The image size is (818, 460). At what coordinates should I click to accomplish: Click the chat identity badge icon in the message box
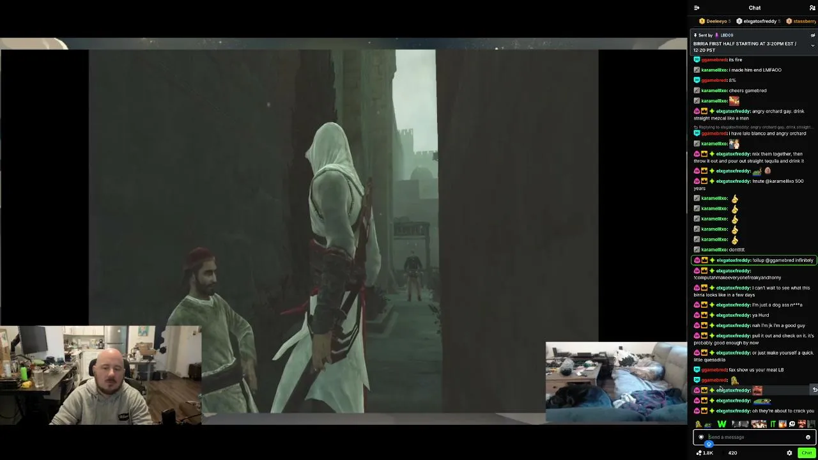(x=701, y=437)
